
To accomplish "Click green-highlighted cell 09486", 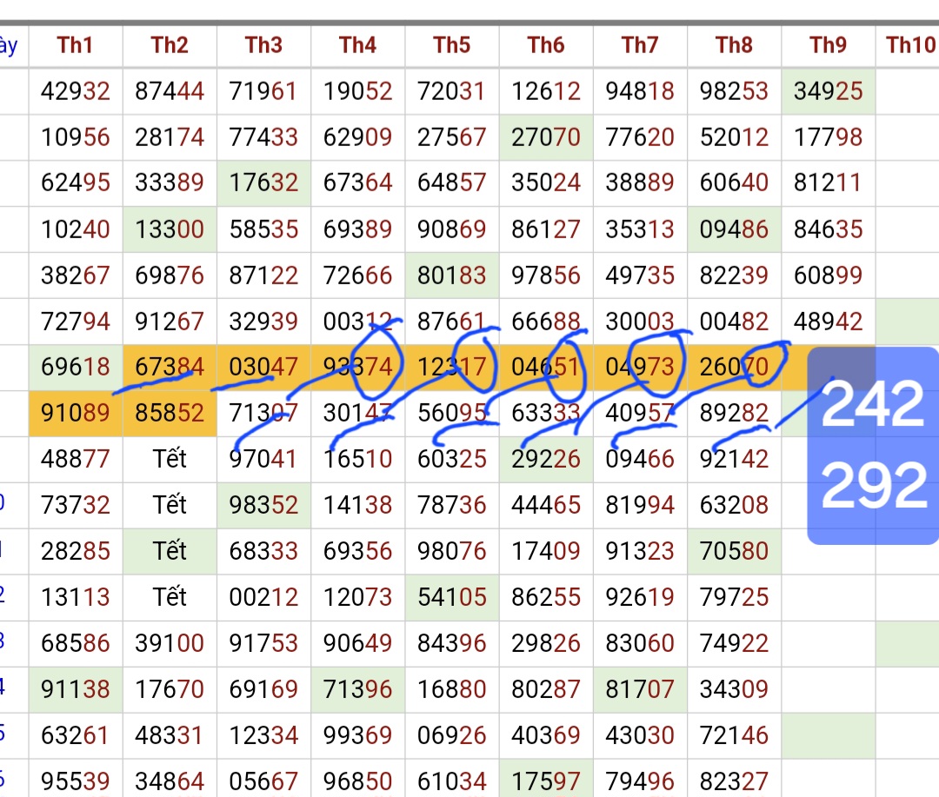I will point(734,229).
